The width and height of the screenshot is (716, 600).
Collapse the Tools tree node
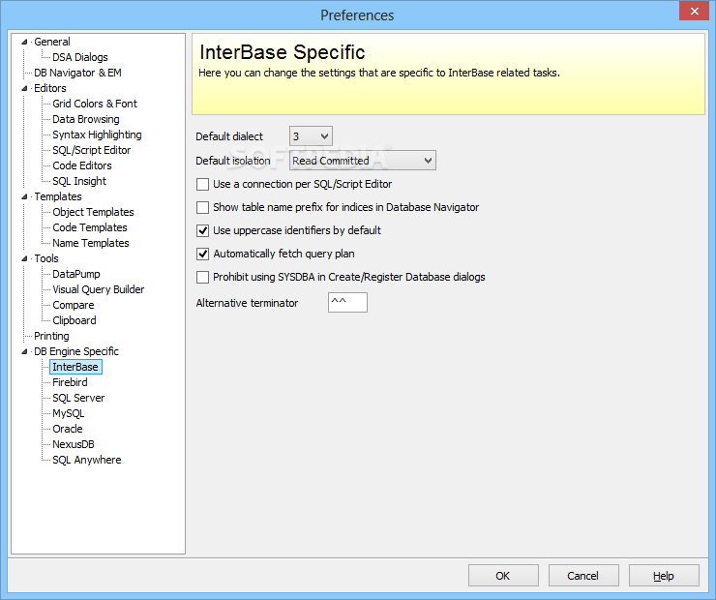[x=24, y=259]
